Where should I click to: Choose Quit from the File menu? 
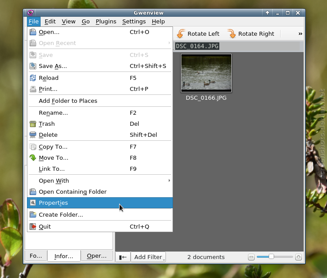[x=100, y=226]
